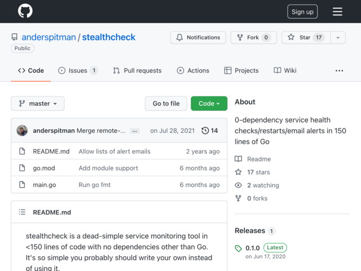Open the go.mod file
This screenshot has height=271, width=361.
pos(44,168)
